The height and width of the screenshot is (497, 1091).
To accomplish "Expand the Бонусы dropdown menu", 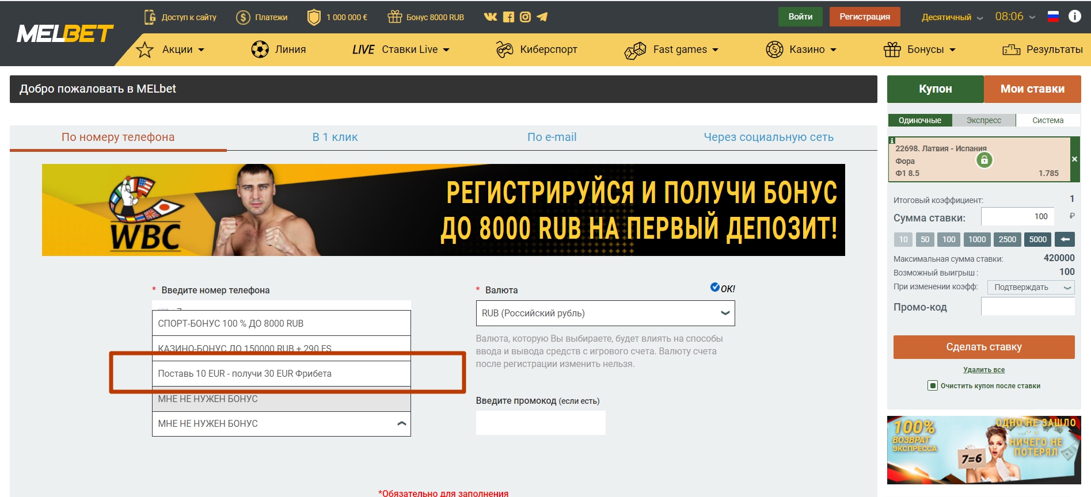I will tap(952, 50).
